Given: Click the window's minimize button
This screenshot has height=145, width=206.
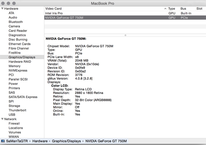Looking at the screenshot, I should [8, 3].
